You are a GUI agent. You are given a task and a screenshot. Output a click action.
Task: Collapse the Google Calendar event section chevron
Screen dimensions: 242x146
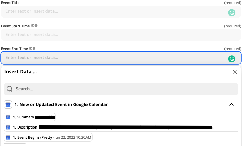pyautogui.click(x=231, y=105)
